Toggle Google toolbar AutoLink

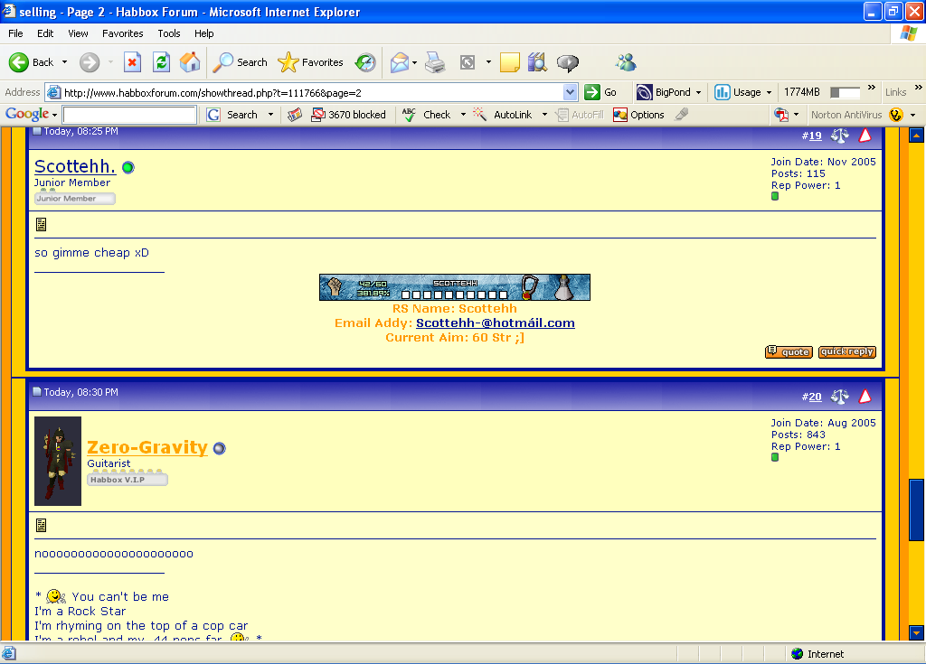pyautogui.click(x=512, y=115)
